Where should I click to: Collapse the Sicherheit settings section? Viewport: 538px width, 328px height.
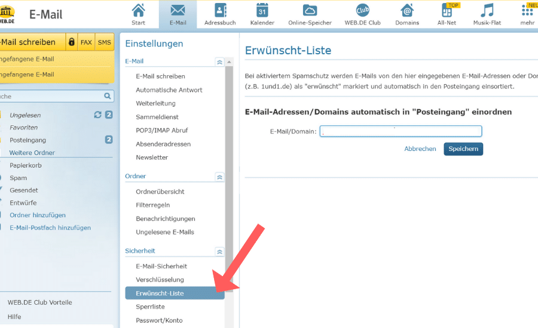(219, 252)
